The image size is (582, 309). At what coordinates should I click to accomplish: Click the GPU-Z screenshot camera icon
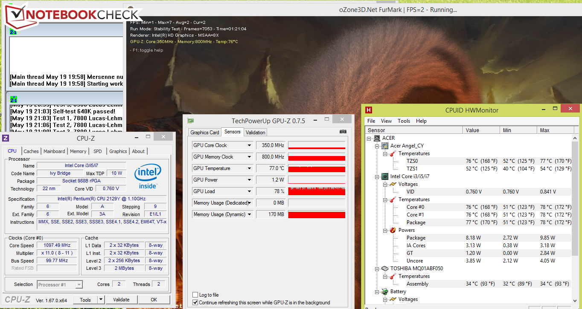(x=343, y=132)
